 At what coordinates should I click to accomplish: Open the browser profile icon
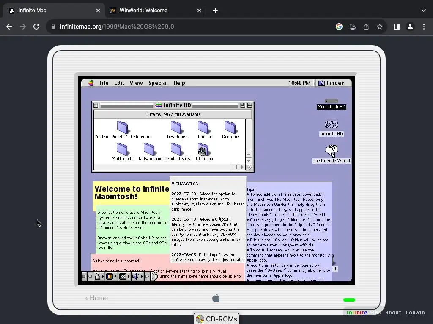[x=410, y=27]
